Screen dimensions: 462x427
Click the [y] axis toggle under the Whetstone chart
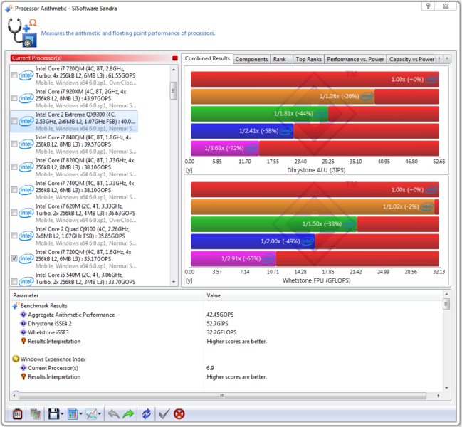189,280
